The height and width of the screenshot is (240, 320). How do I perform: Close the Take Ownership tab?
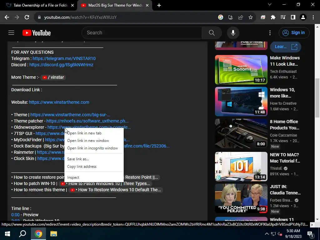click(72, 5)
